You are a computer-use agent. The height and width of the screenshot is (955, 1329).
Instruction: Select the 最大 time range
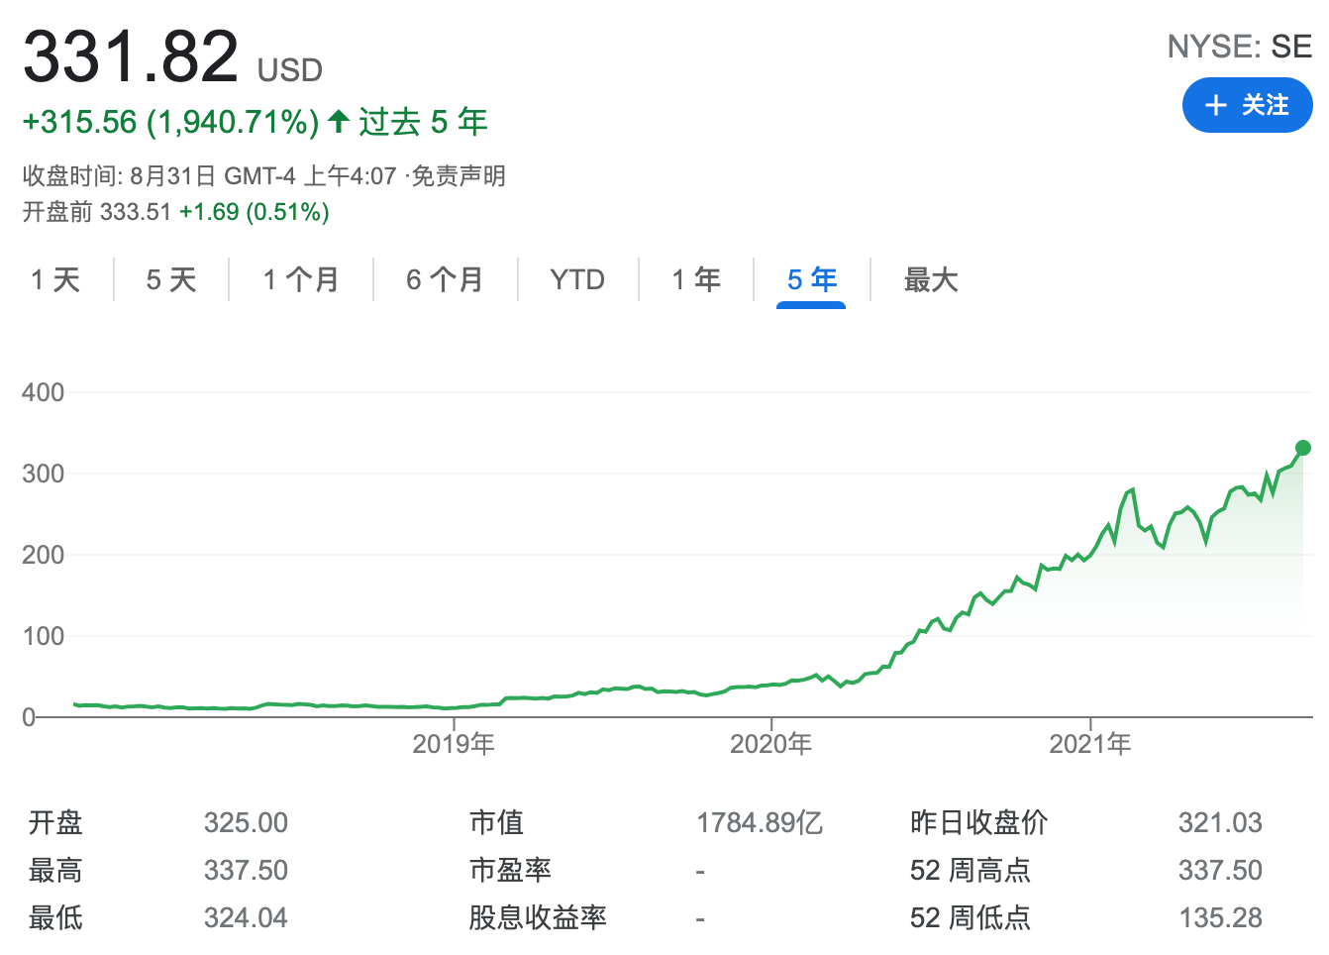929,280
